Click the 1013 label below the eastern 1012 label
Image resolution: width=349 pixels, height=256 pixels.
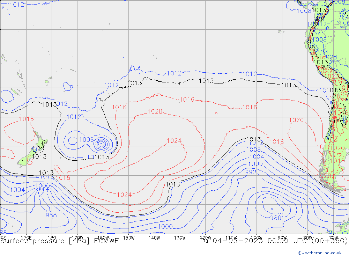pos(289,85)
